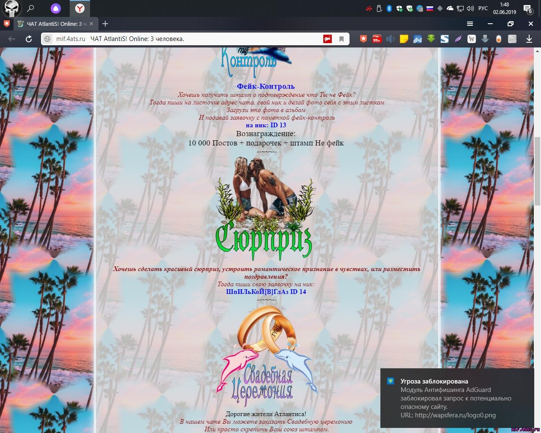Reload the current page
Screen dimensions: 541x433
click(29, 39)
